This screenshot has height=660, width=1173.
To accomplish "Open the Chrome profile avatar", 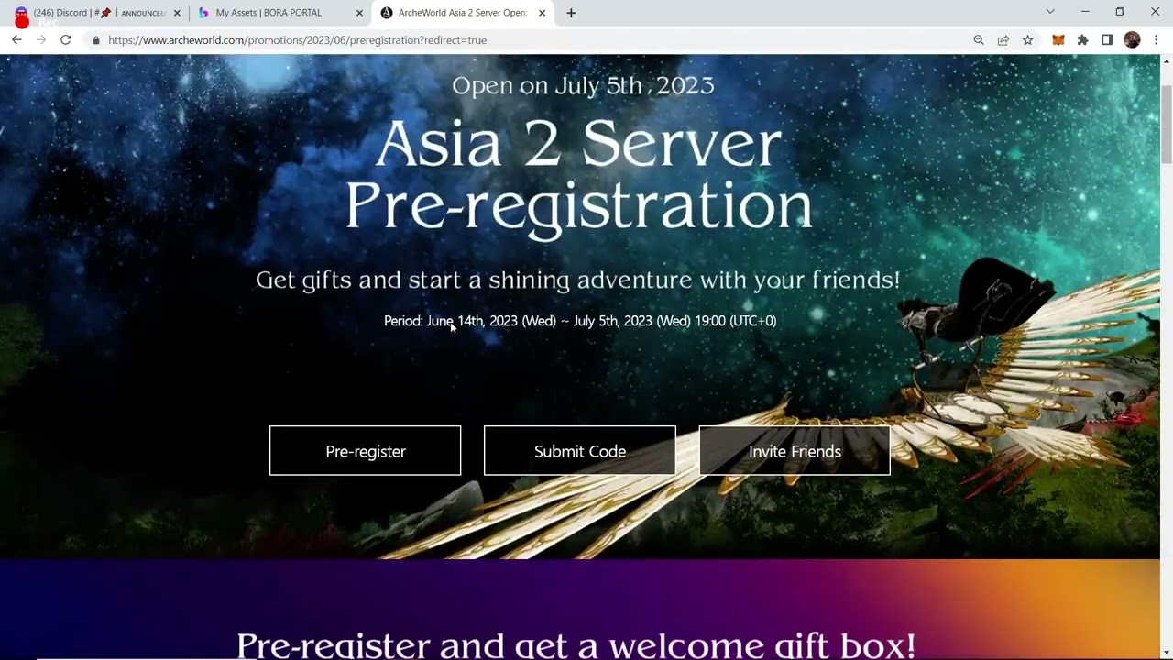I will tap(1132, 40).
